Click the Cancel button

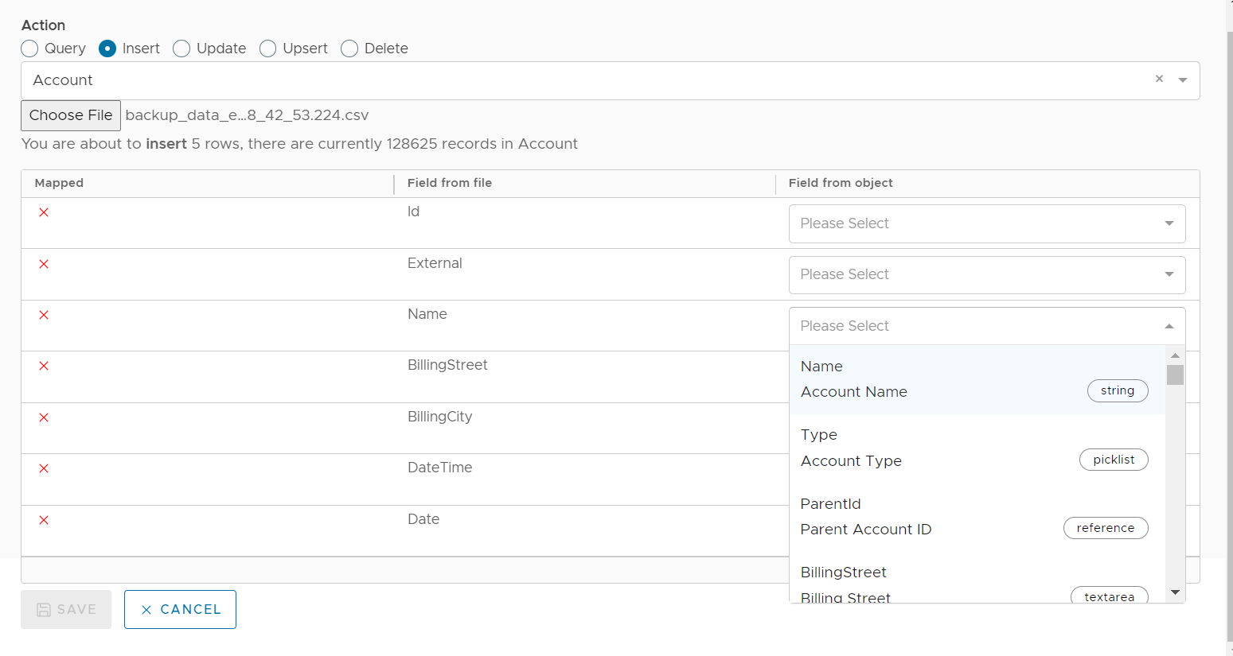click(x=180, y=609)
